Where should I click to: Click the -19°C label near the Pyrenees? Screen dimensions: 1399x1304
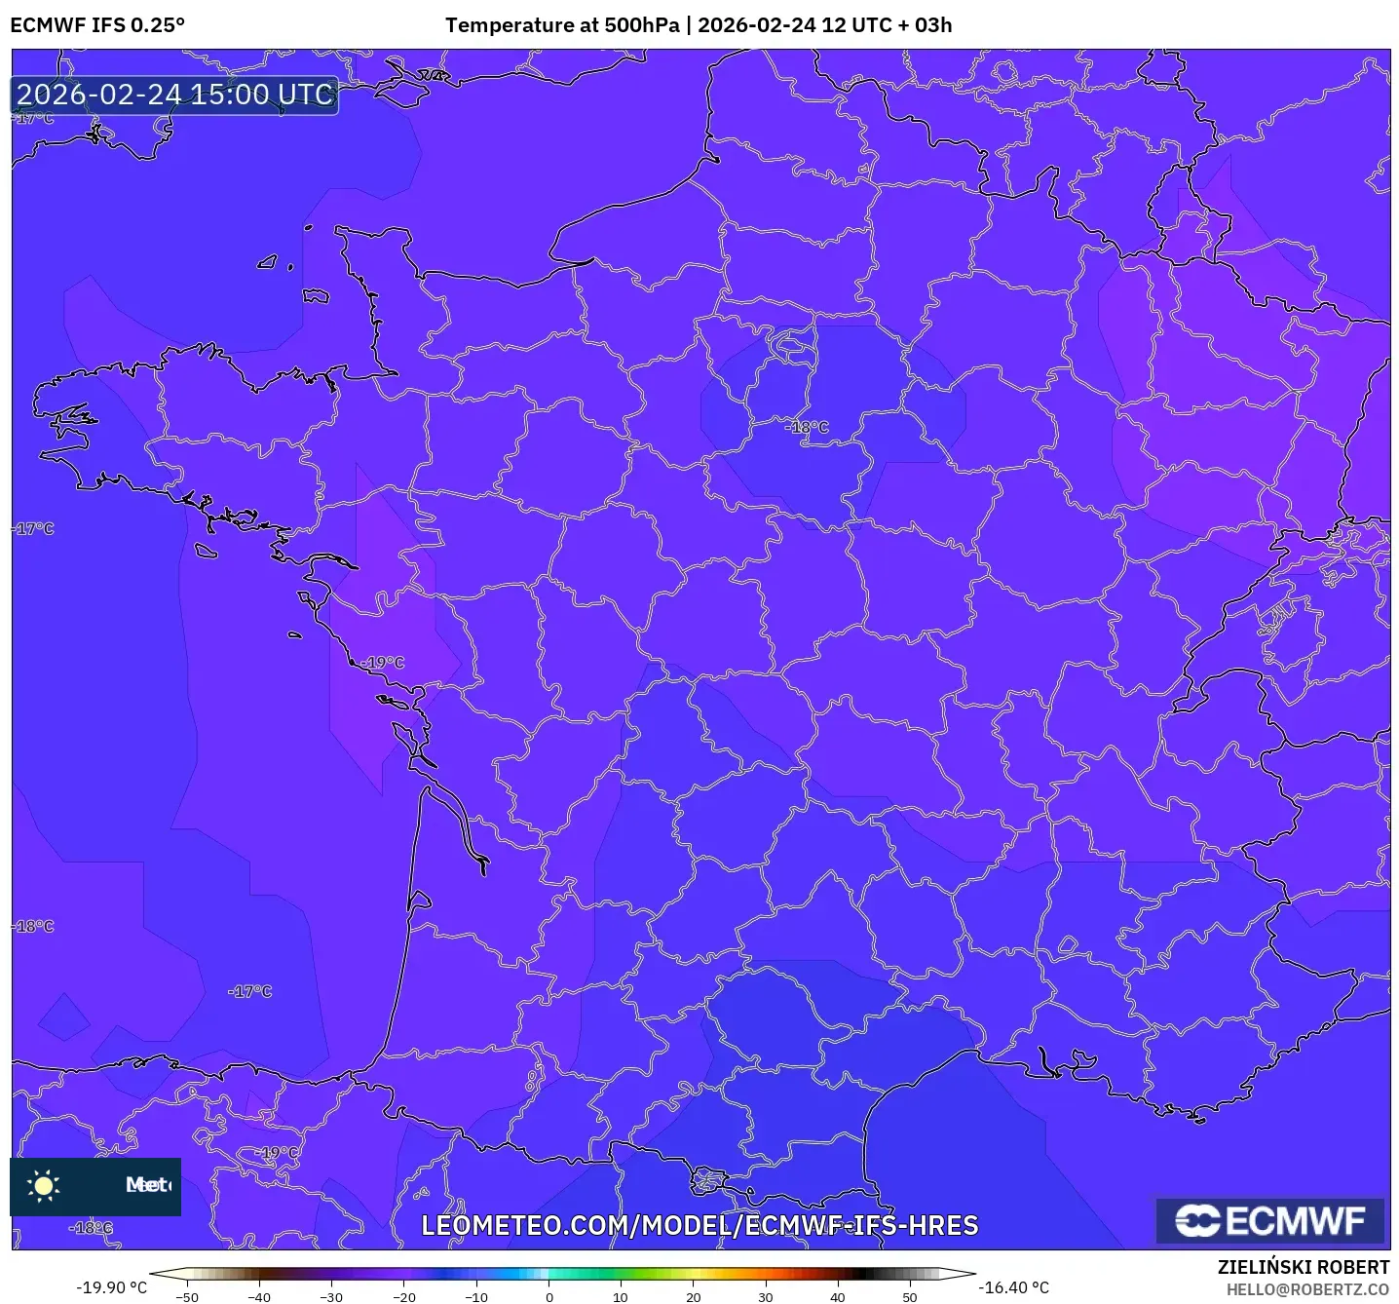[278, 1153]
